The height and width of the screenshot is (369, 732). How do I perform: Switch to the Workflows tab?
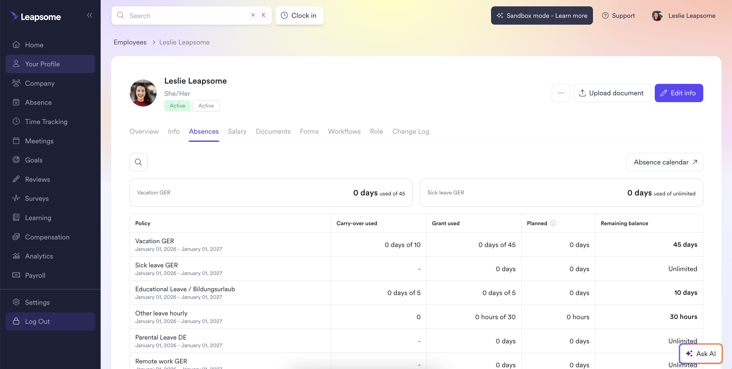pos(344,132)
